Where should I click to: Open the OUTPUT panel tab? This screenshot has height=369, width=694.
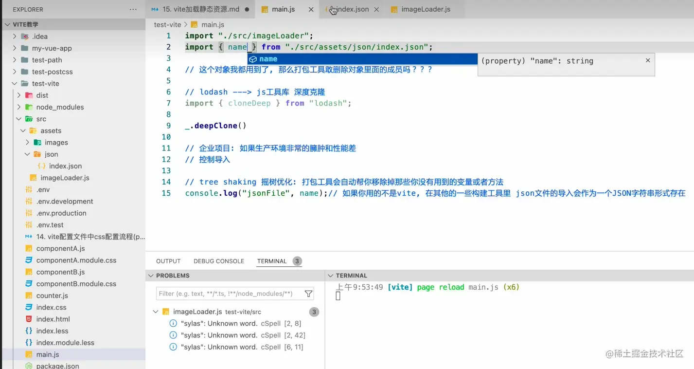tap(168, 261)
